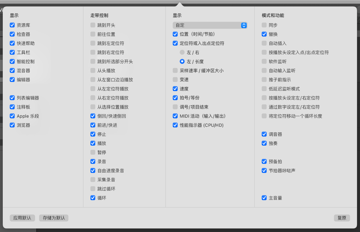Enable 软件监听 checkbox
360x232 pixels.
264,61
